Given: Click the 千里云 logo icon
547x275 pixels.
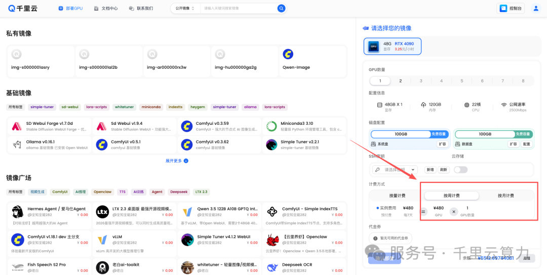Looking at the screenshot, I should pyautogui.click(x=12, y=9).
